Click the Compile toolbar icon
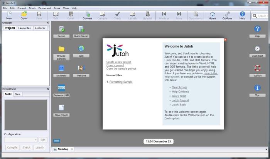Viewport: 270px width, 159px height. [x=102, y=16]
